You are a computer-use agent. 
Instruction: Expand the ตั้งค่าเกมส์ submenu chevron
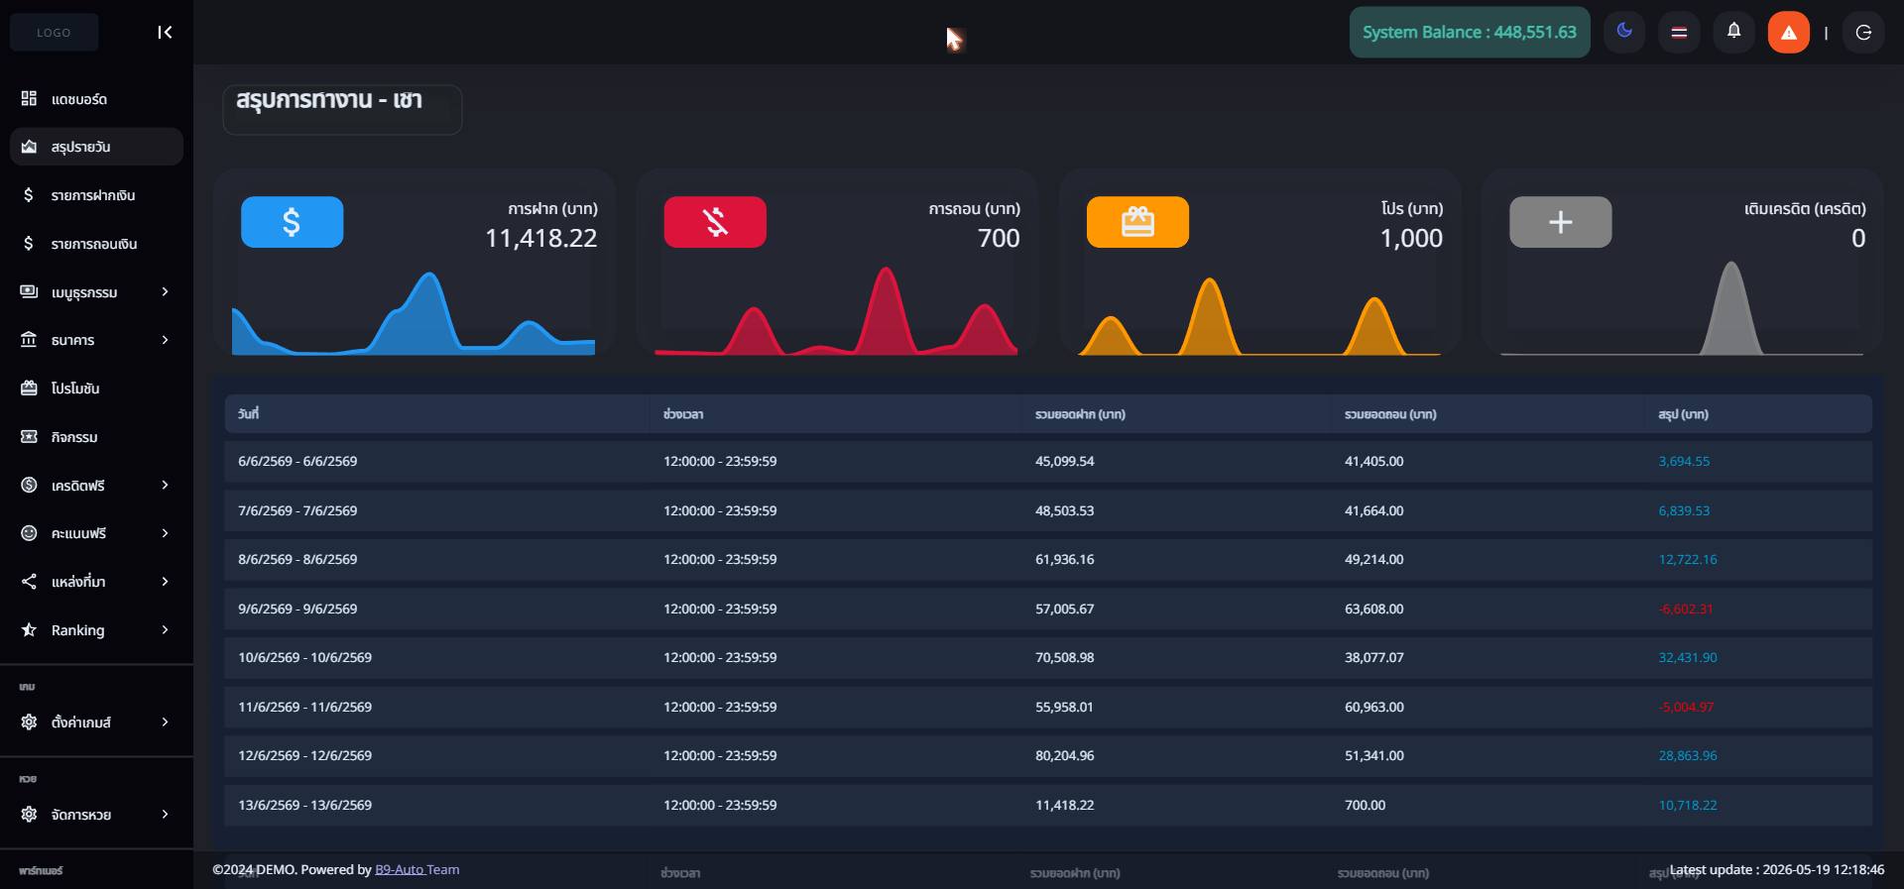pyautogui.click(x=165, y=722)
